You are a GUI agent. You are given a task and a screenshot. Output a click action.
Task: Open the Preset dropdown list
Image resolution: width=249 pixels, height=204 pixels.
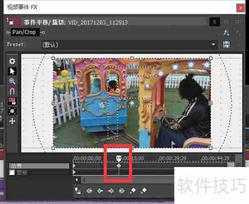[x=213, y=44]
